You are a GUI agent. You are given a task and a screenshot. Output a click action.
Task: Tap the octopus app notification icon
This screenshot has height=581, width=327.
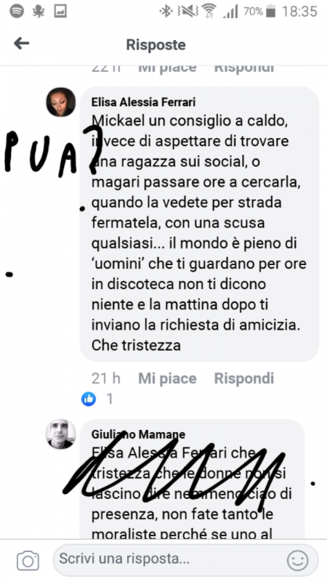tap(39, 11)
